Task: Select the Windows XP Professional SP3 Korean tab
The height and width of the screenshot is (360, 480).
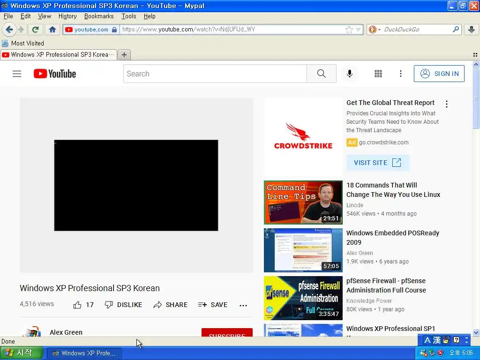Action: click(x=59, y=55)
